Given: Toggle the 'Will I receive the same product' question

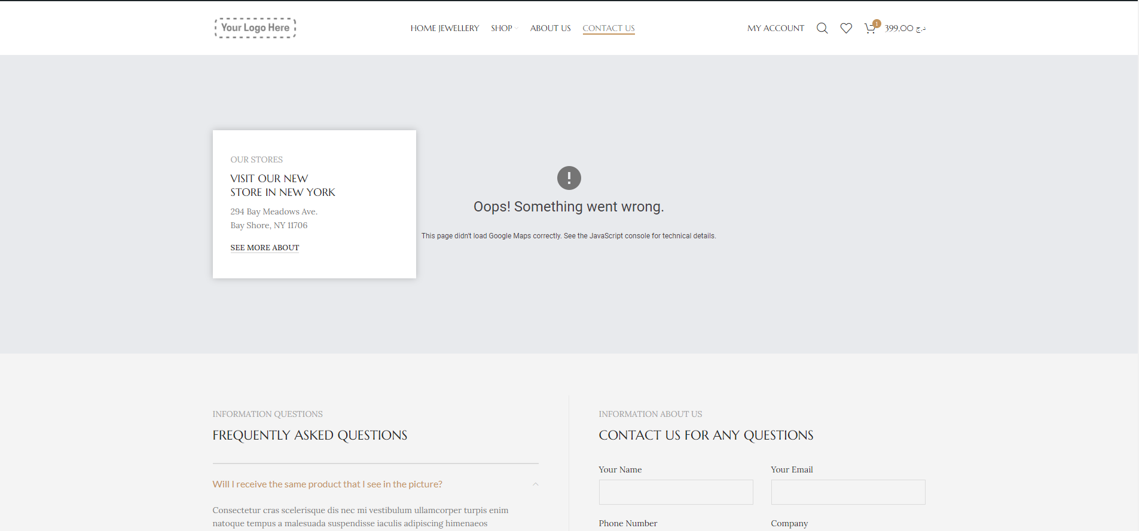Looking at the screenshot, I should (x=327, y=484).
